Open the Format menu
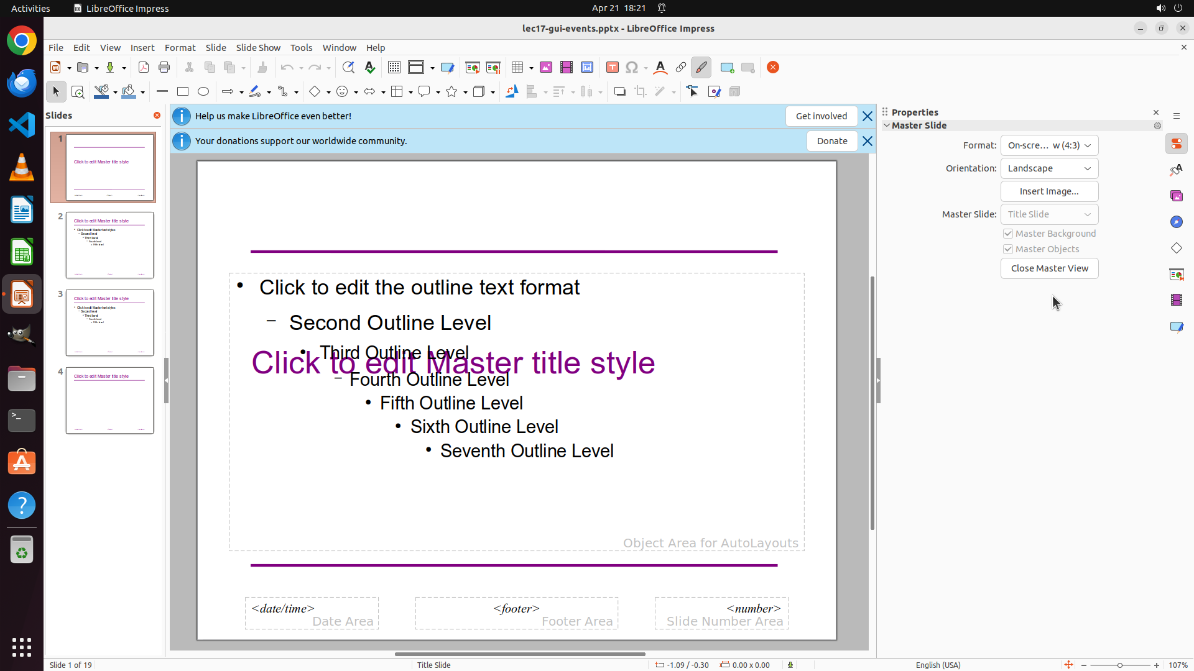 pos(180,48)
